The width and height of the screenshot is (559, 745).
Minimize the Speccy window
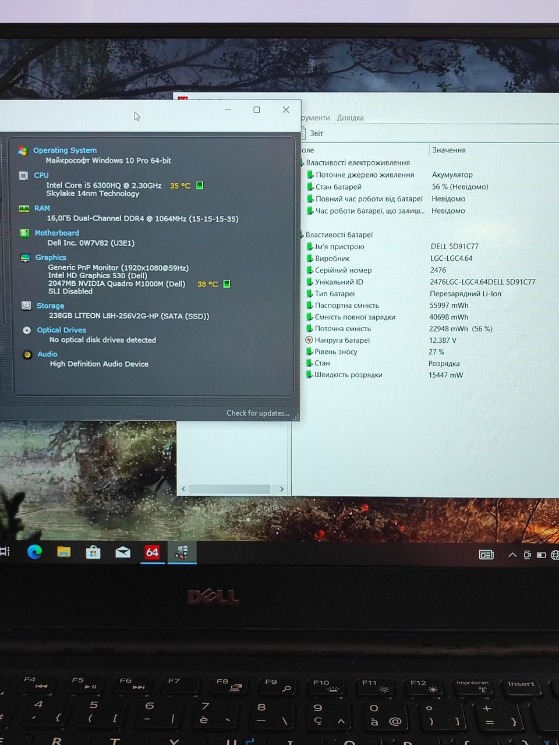coord(228,109)
